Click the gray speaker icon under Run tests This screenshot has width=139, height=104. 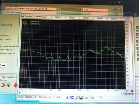9,85
